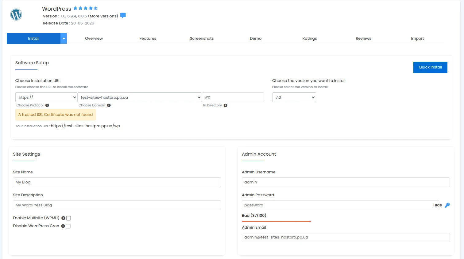
Task: Click the More versions link
Action: 103,16
